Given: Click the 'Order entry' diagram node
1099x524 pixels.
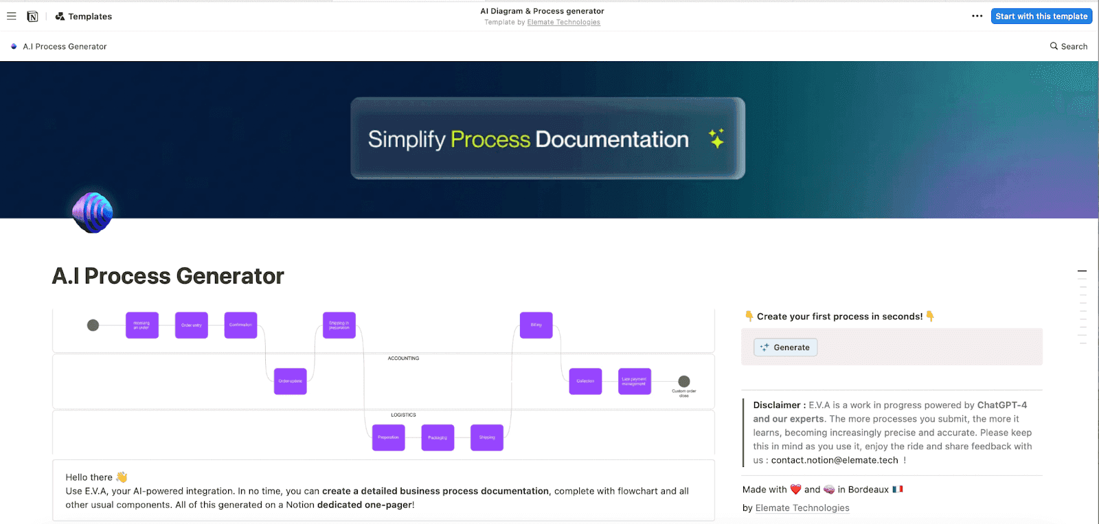Looking at the screenshot, I should click(192, 326).
